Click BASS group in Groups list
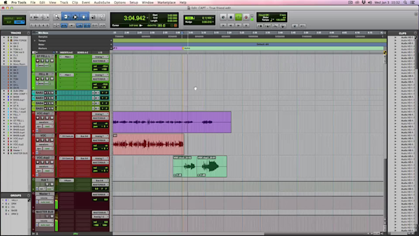The width and height of the screenshot is (419, 236). tap(14, 211)
